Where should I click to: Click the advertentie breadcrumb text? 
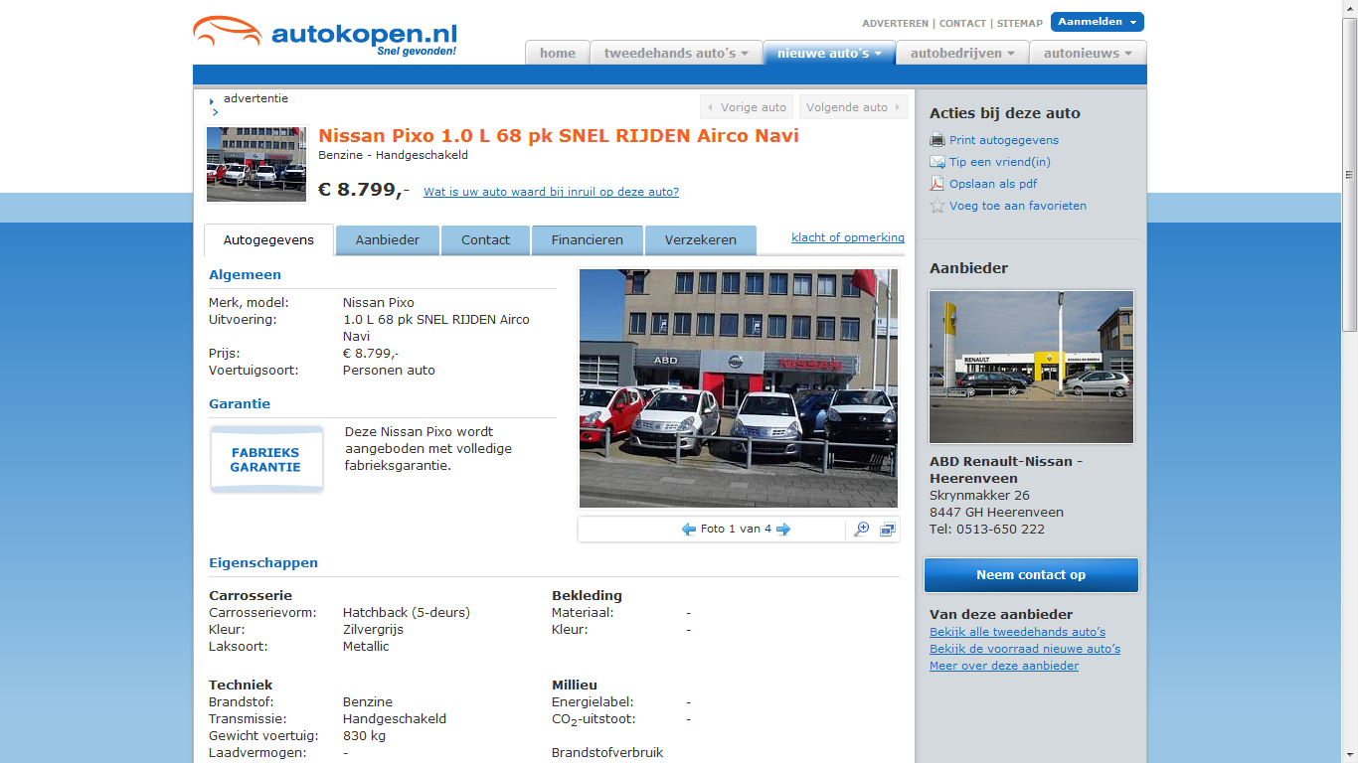click(x=255, y=98)
